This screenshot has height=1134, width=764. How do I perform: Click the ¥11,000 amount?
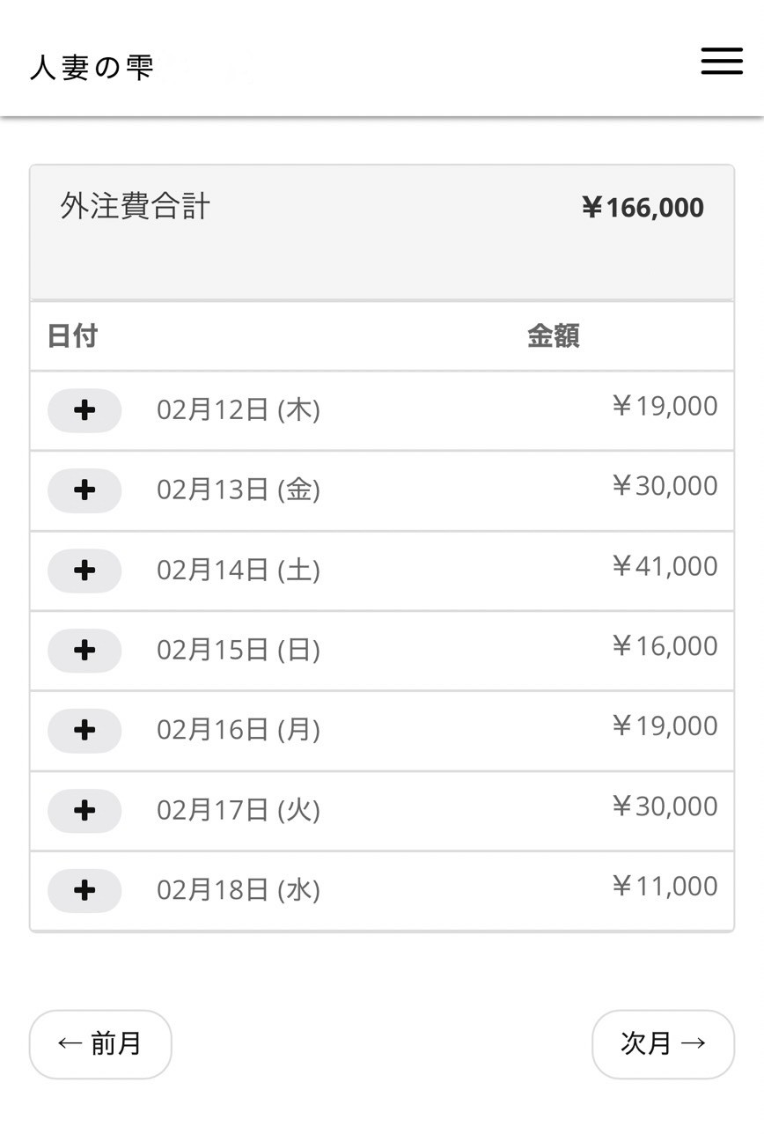point(665,887)
